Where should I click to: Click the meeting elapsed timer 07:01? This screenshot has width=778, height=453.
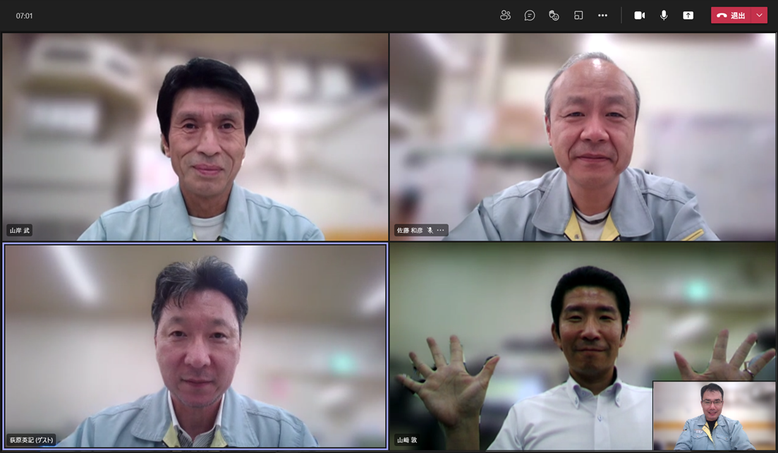pyautogui.click(x=25, y=16)
